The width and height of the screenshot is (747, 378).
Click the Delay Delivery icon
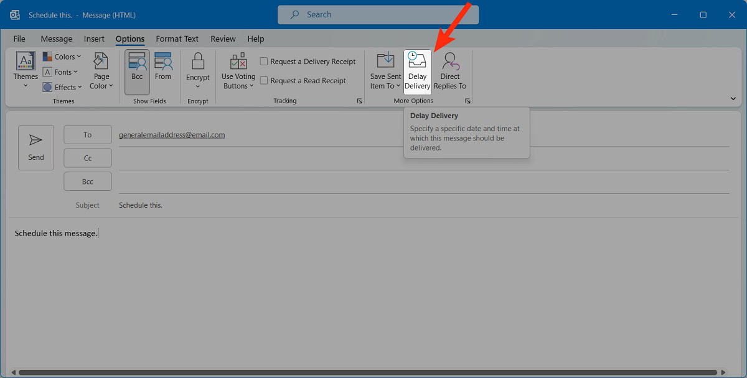pos(417,71)
